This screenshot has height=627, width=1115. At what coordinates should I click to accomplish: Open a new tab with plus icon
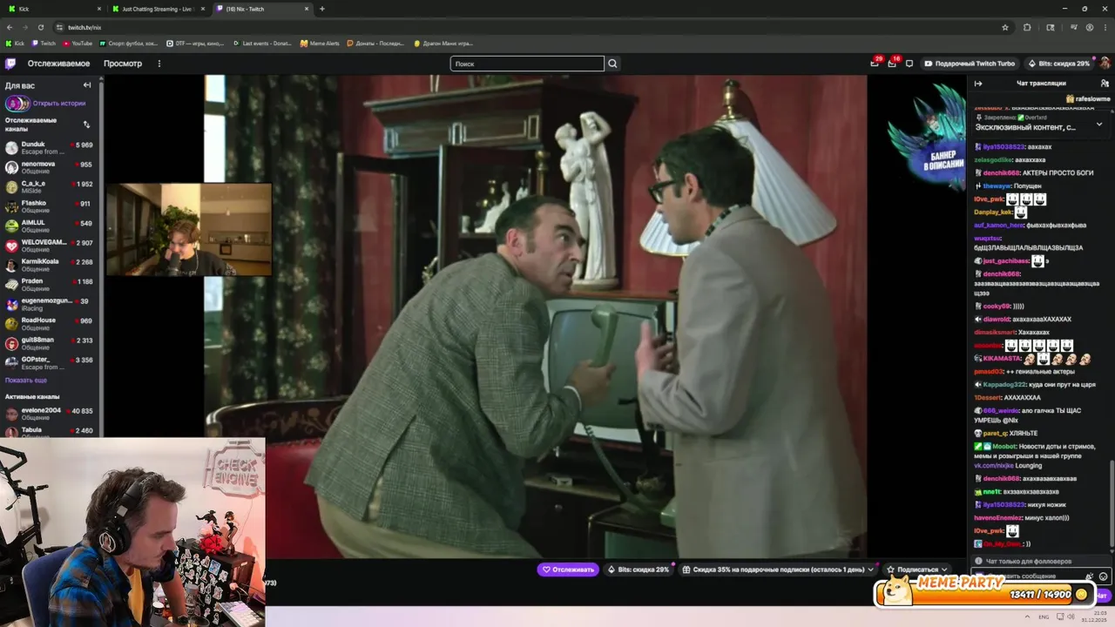click(x=322, y=9)
